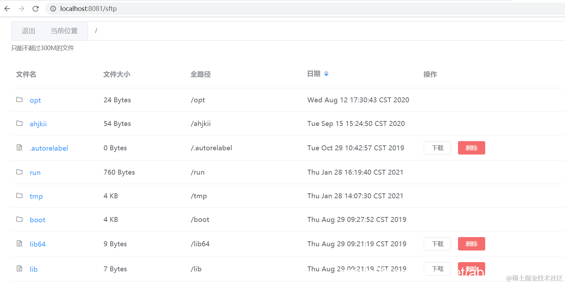Download the .autorelabel file with 下载
This screenshot has width=565, height=284.
pos(437,148)
